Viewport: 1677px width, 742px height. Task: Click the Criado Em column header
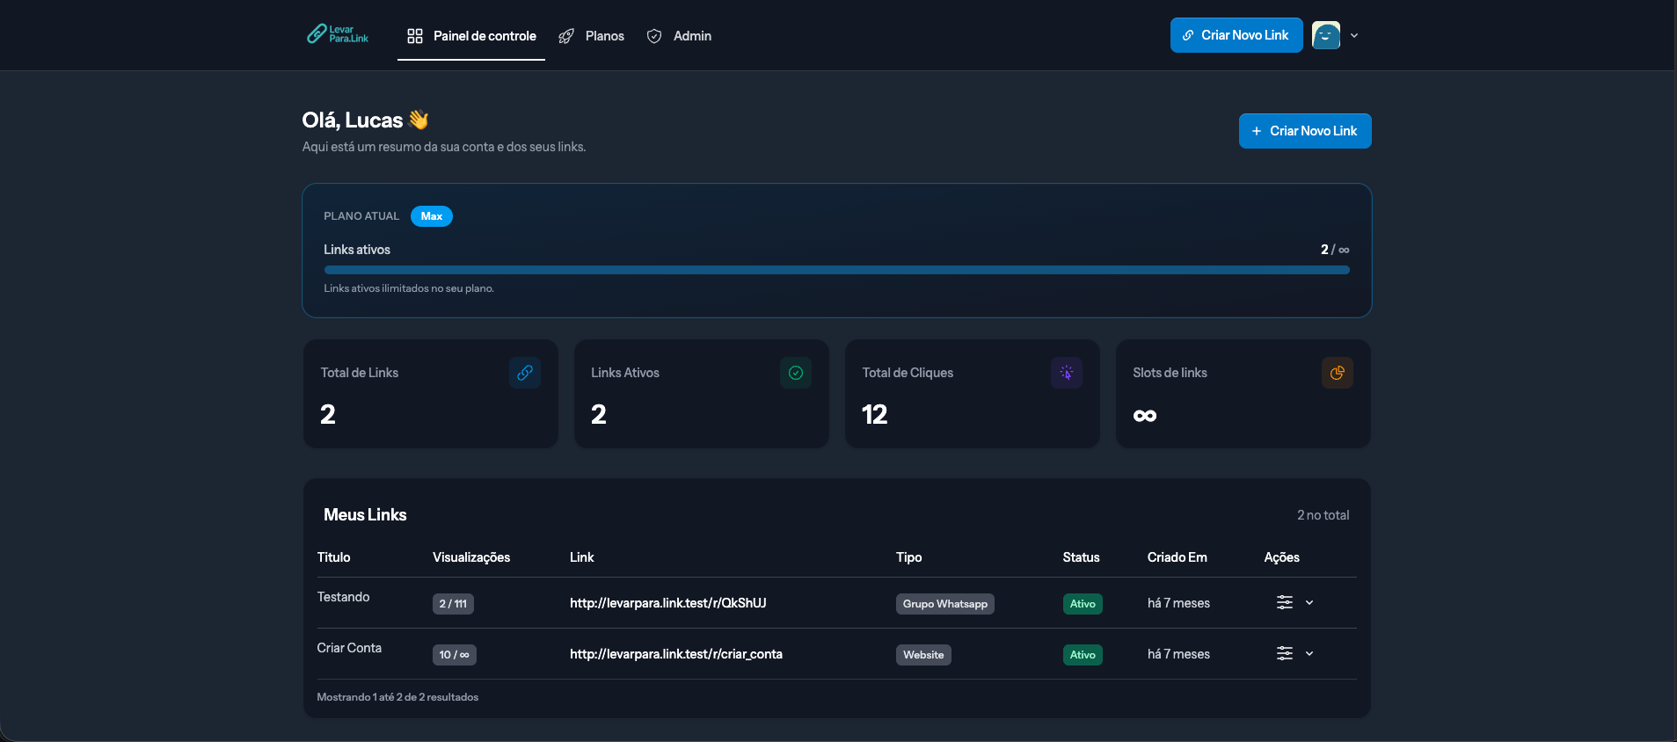click(1177, 557)
